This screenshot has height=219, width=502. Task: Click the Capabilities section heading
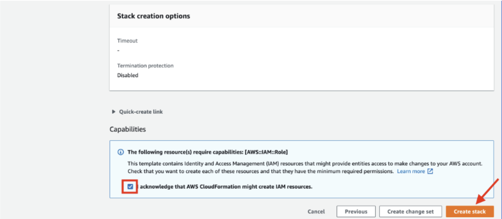(x=127, y=129)
